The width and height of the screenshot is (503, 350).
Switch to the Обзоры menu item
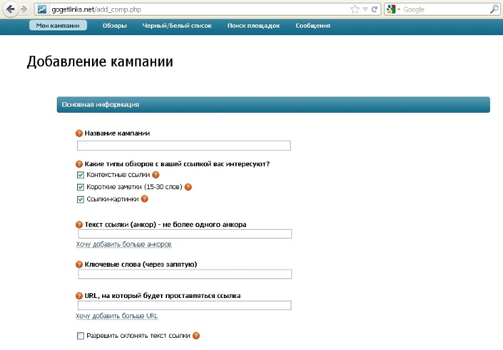tap(114, 26)
